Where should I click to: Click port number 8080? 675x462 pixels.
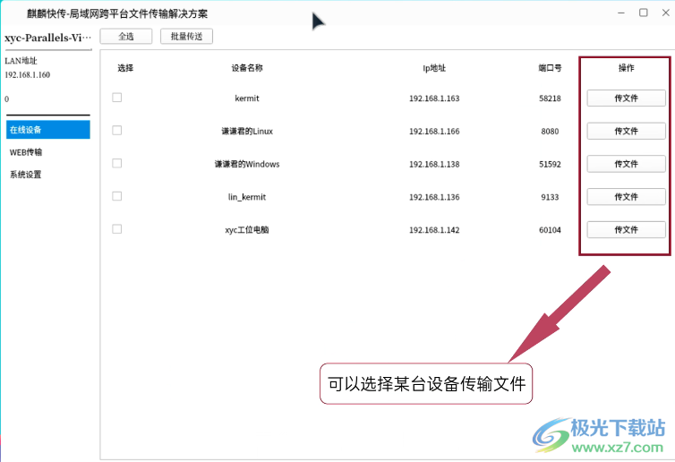(550, 131)
